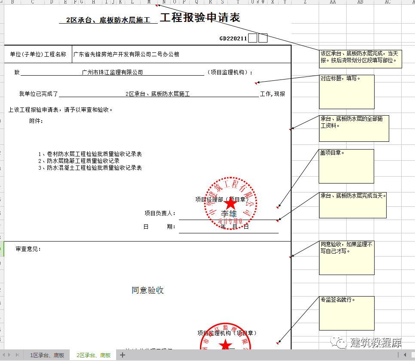
Task: Click the horizontal scrollbar left arrow
Action: (405, 355)
